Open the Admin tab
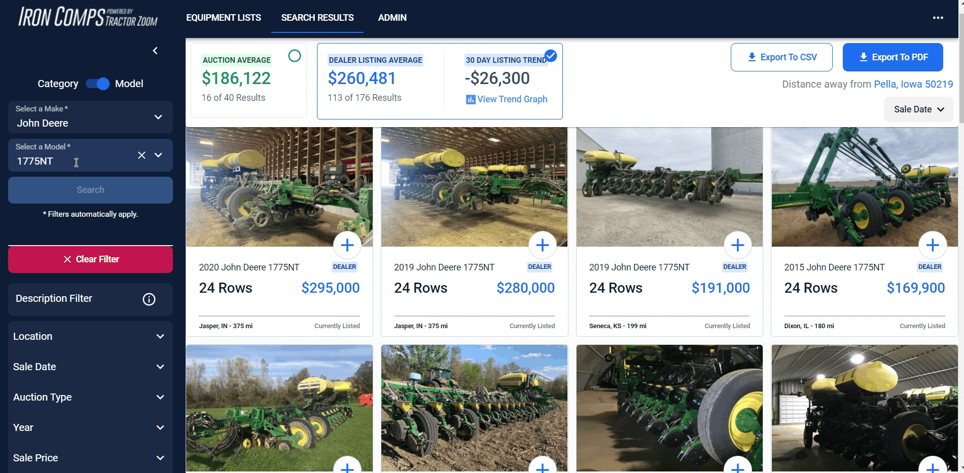Screen dimensions: 964x473 tap(392, 18)
